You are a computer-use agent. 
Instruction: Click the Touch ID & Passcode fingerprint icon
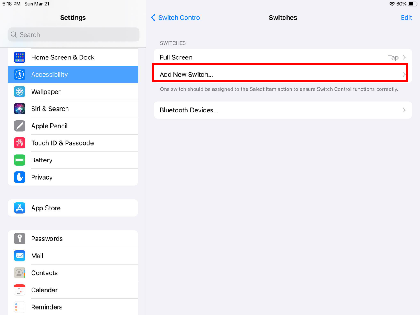(19, 143)
